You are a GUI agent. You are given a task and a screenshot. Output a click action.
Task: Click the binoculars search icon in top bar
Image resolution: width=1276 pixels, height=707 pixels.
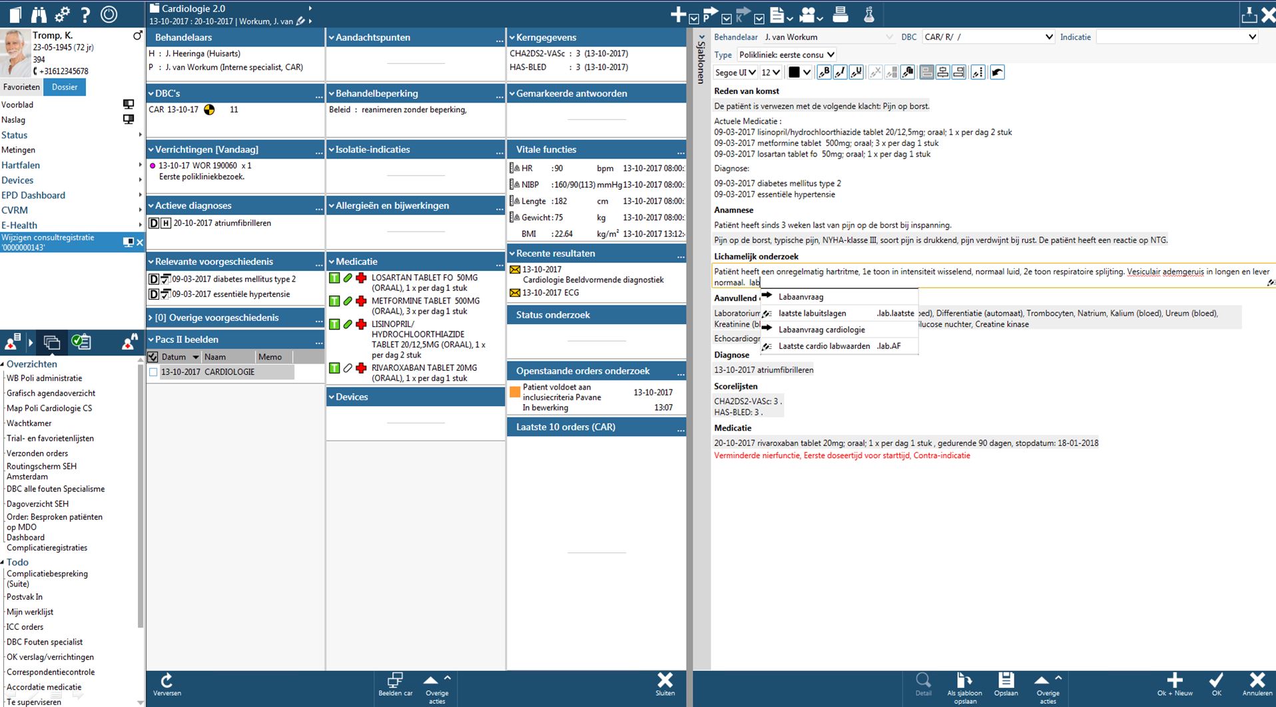(x=39, y=14)
